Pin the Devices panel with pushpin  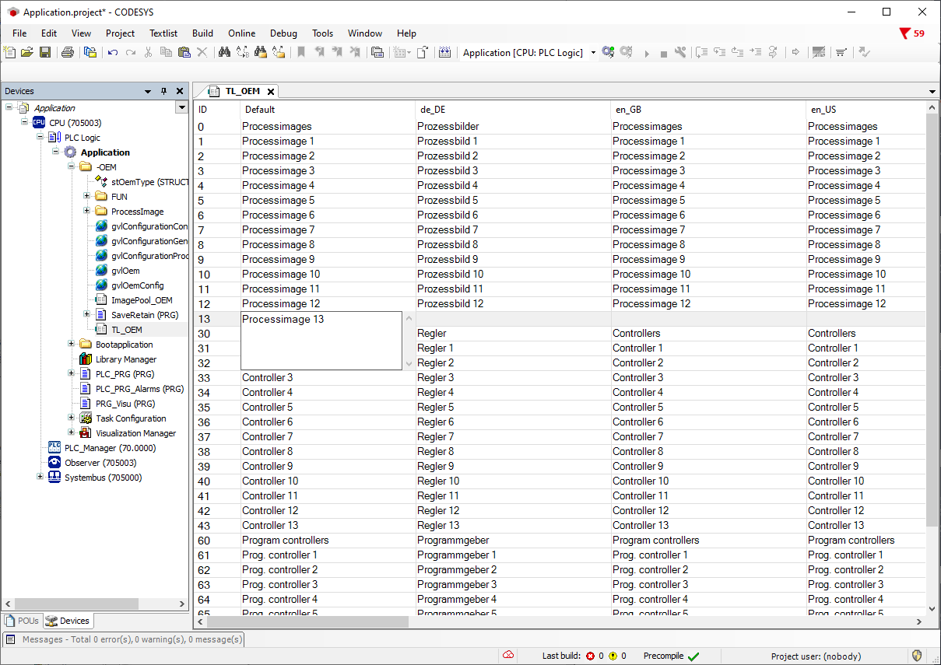(x=163, y=91)
